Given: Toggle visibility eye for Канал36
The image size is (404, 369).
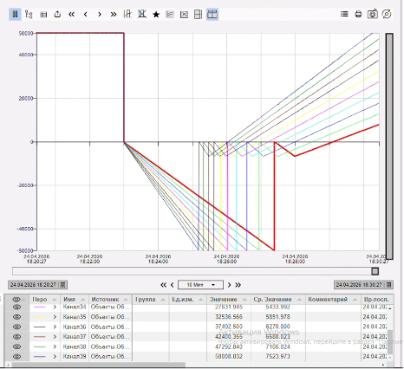Looking at the screenshot, I should click(16, 327).
